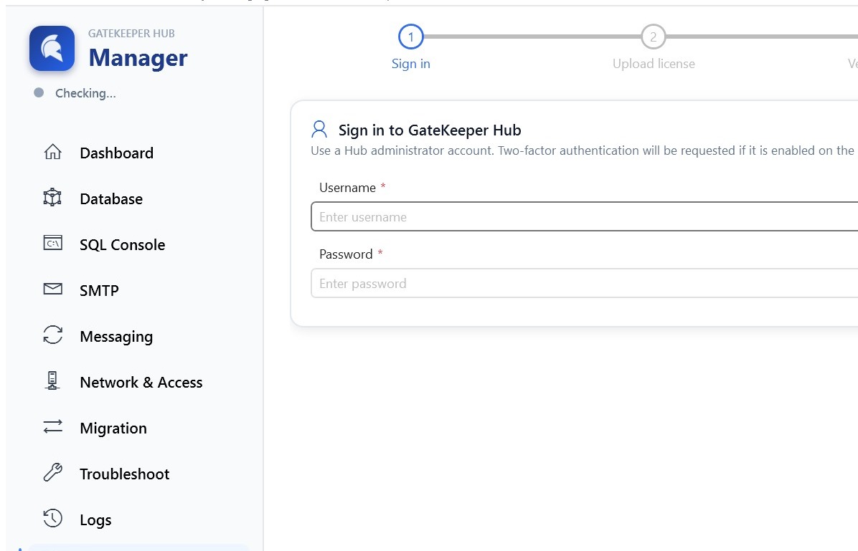The image size is (858, 551).
Task: Click the SMTP envelope icon
Action: pyautogui.click(x=52, y=289)
